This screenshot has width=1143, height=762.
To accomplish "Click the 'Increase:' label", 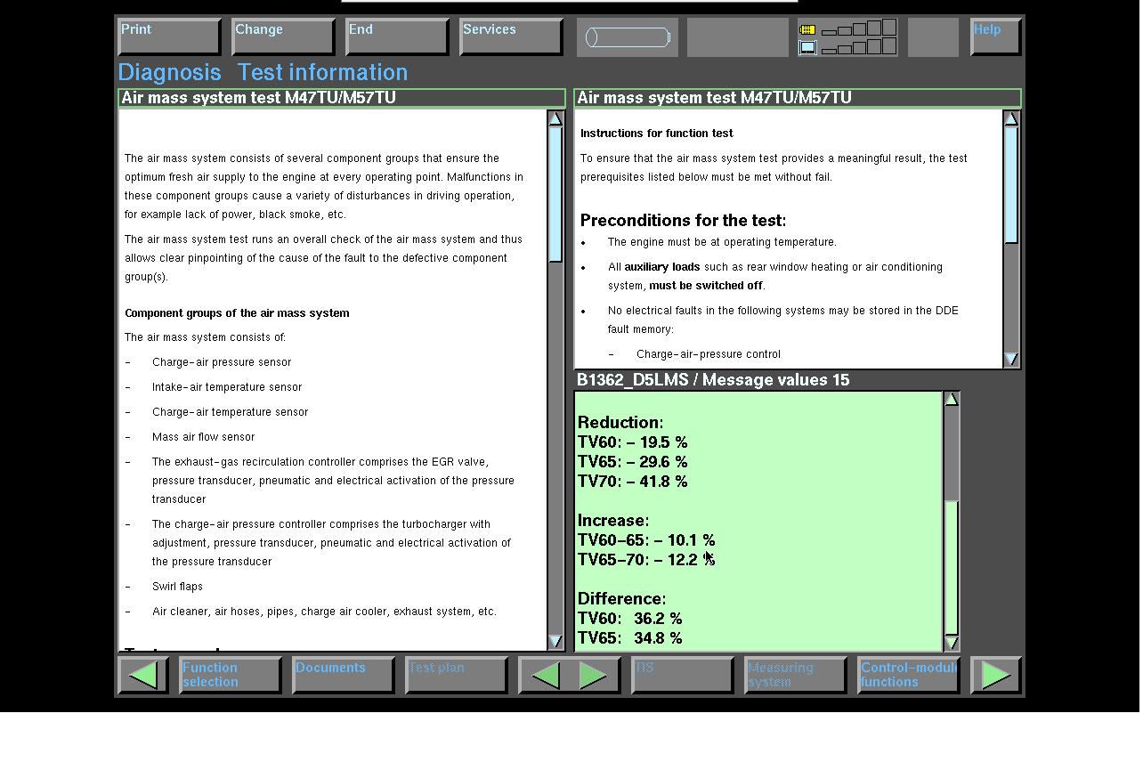I will point(613,521).
